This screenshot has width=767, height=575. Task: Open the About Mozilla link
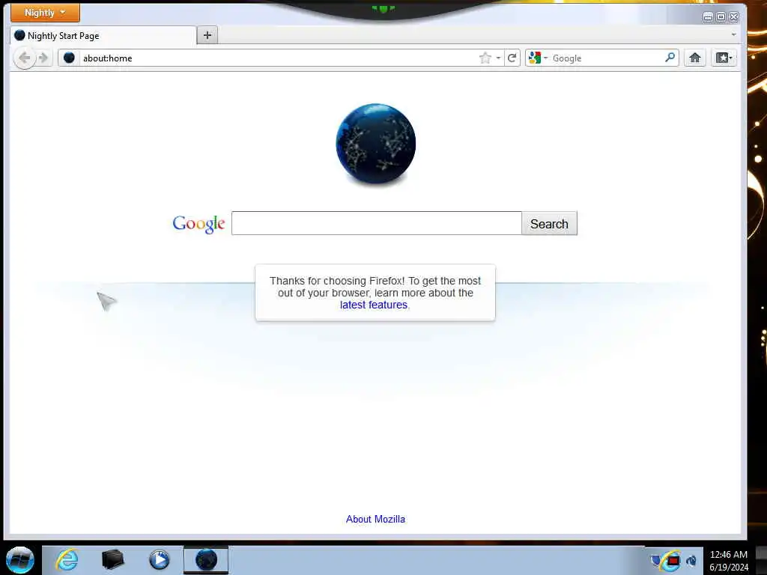pos(376,520)
